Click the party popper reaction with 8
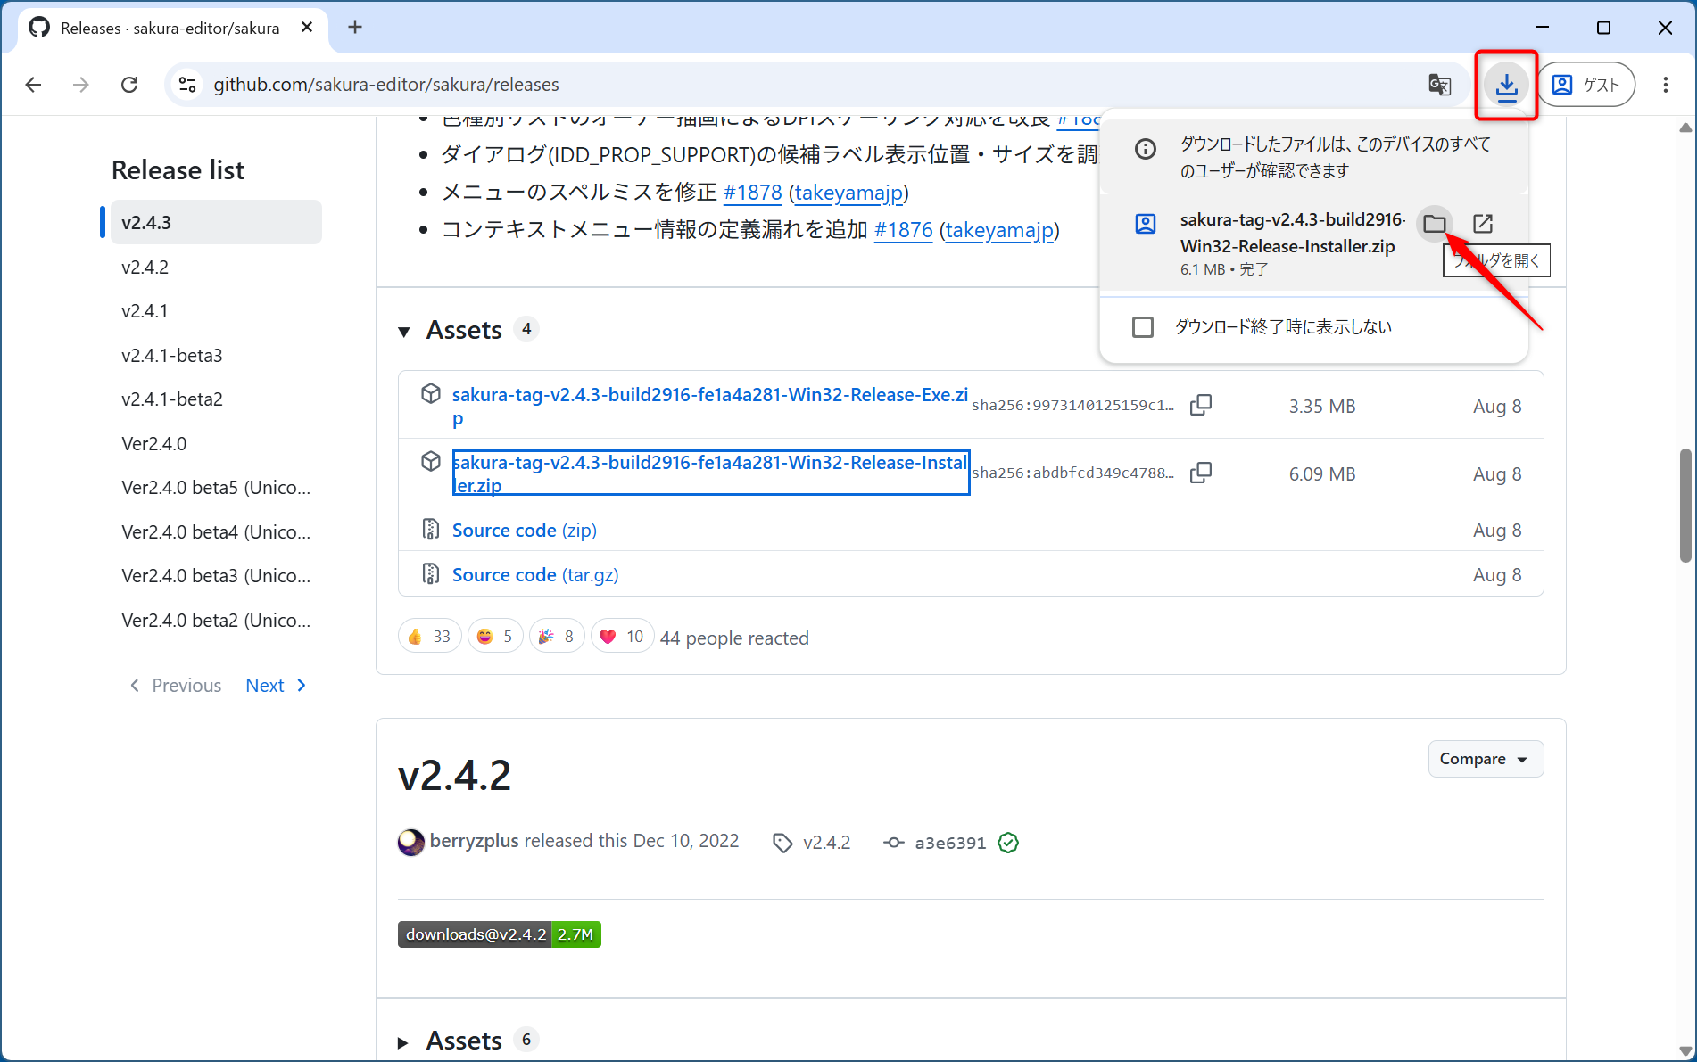Screen dimensions: 1697x1062 pos(556,637)
